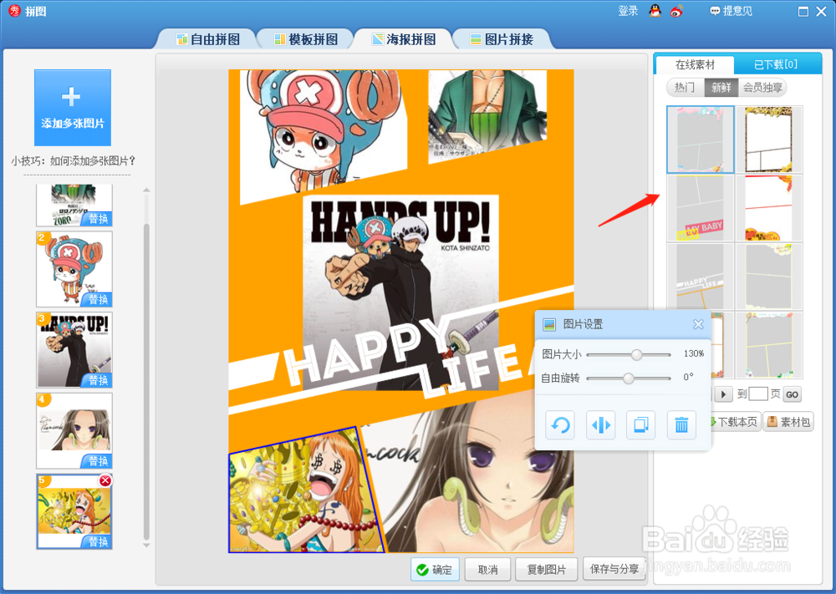836x594 pixels.
Task: Click 确定 to confirm
Action: [x=435, y=570]
